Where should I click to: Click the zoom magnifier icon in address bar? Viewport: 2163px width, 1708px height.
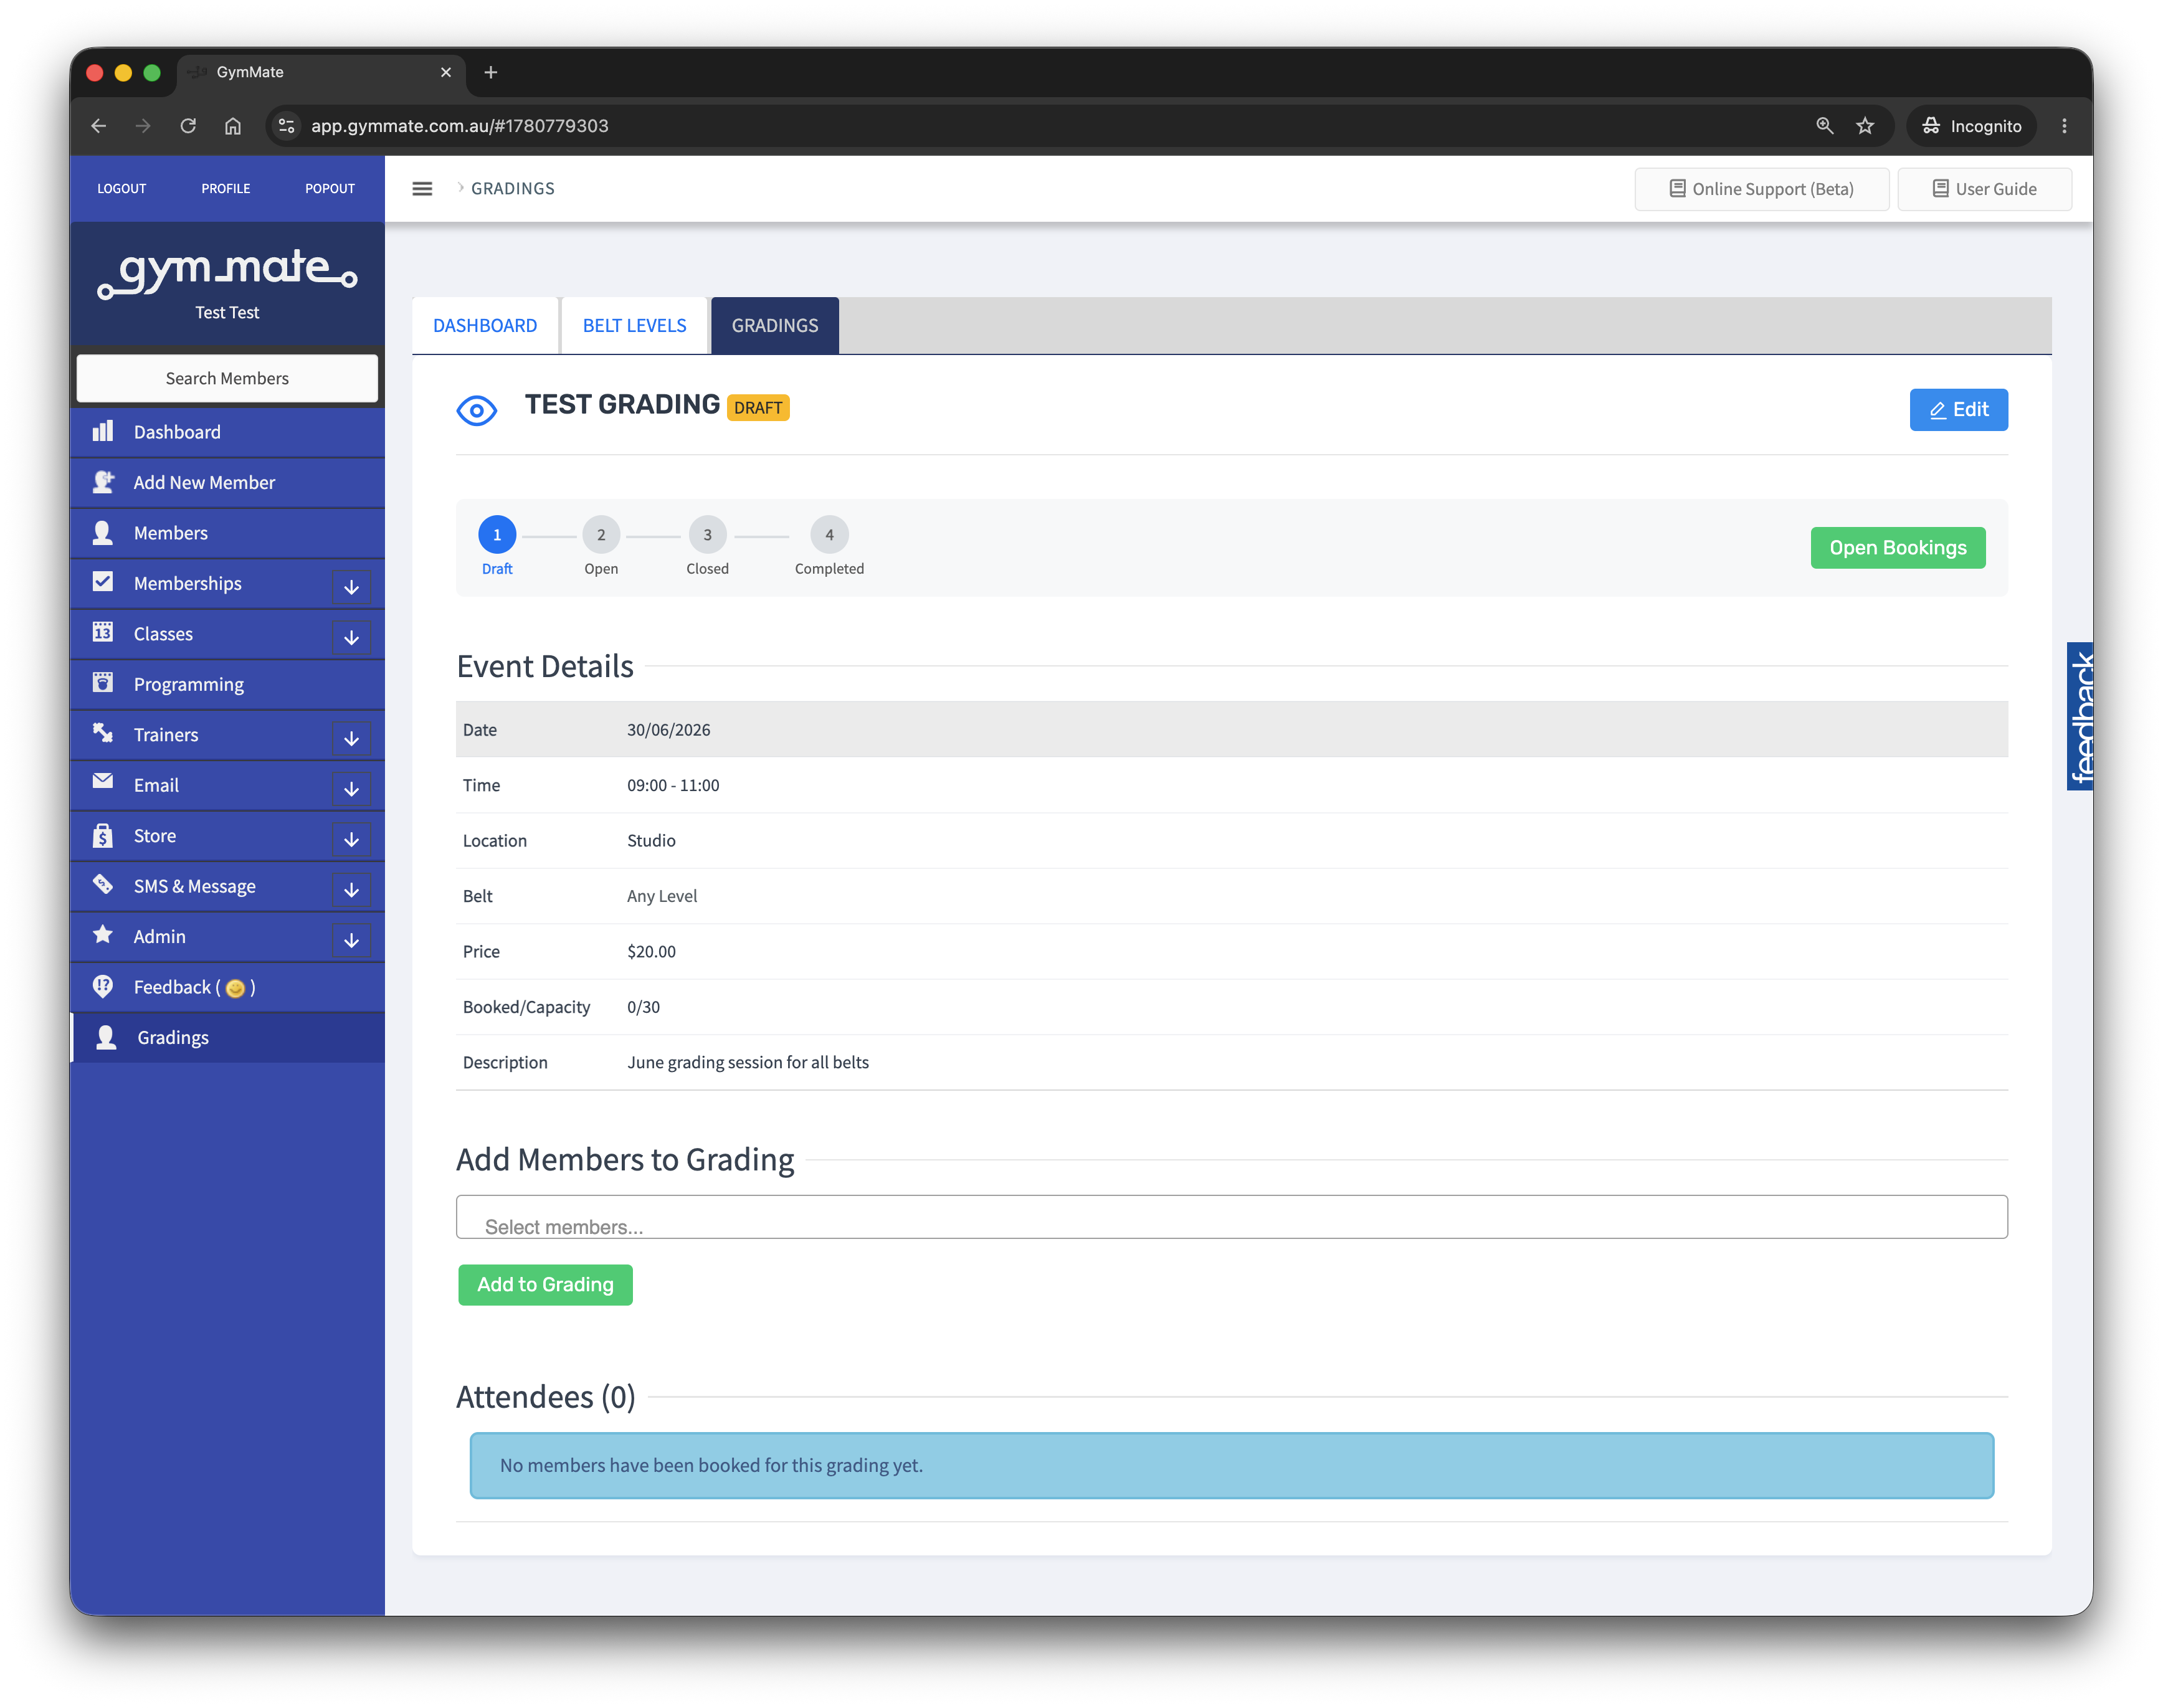(1825, 126)
